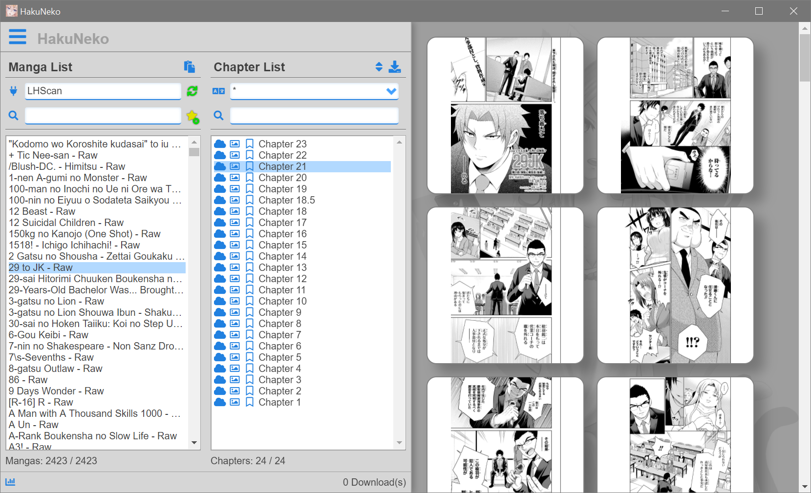Open the first page thumbnail in the preview
This screenshot has width=811, height=493.
tap(505, 115)
